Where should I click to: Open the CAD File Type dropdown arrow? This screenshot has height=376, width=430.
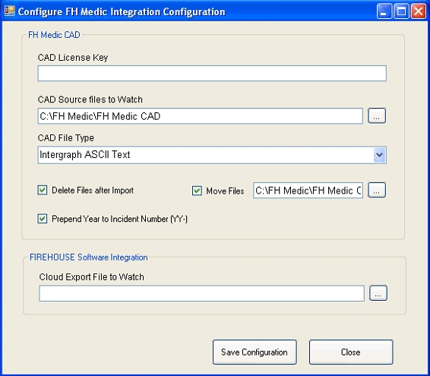tap(380, 155)
